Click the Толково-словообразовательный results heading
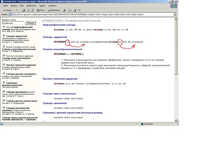This screenshot has width=201, height=151. [x=62, y=49]
